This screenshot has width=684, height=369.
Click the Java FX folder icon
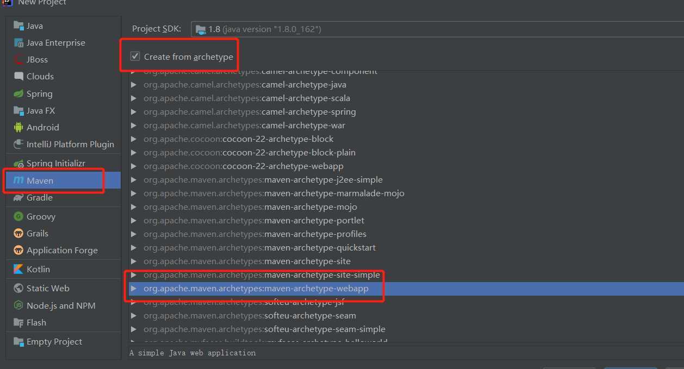click(x=18, y=110)
